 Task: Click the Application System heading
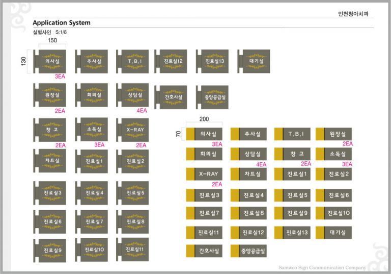coord(62,23)
